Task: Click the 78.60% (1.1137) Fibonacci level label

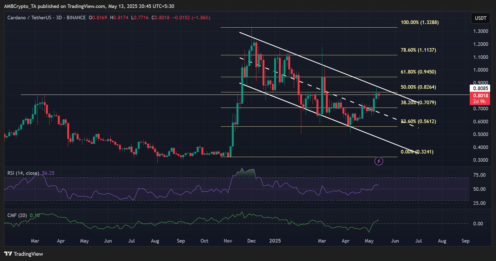Action: [x=418, y=50]
